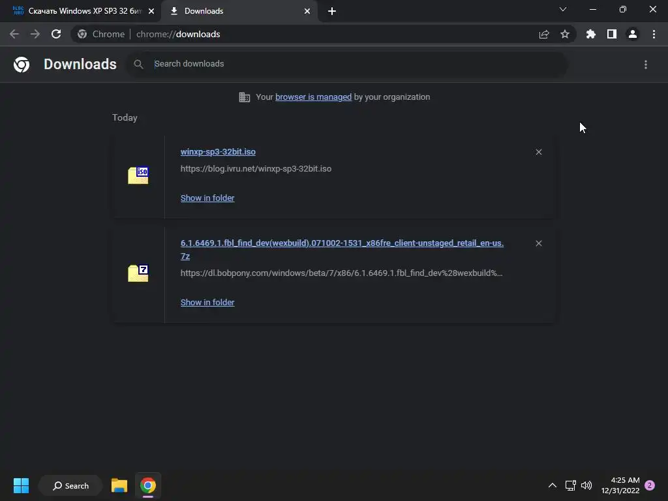Close the Windows XP SP3 tab

pos(151,11)
